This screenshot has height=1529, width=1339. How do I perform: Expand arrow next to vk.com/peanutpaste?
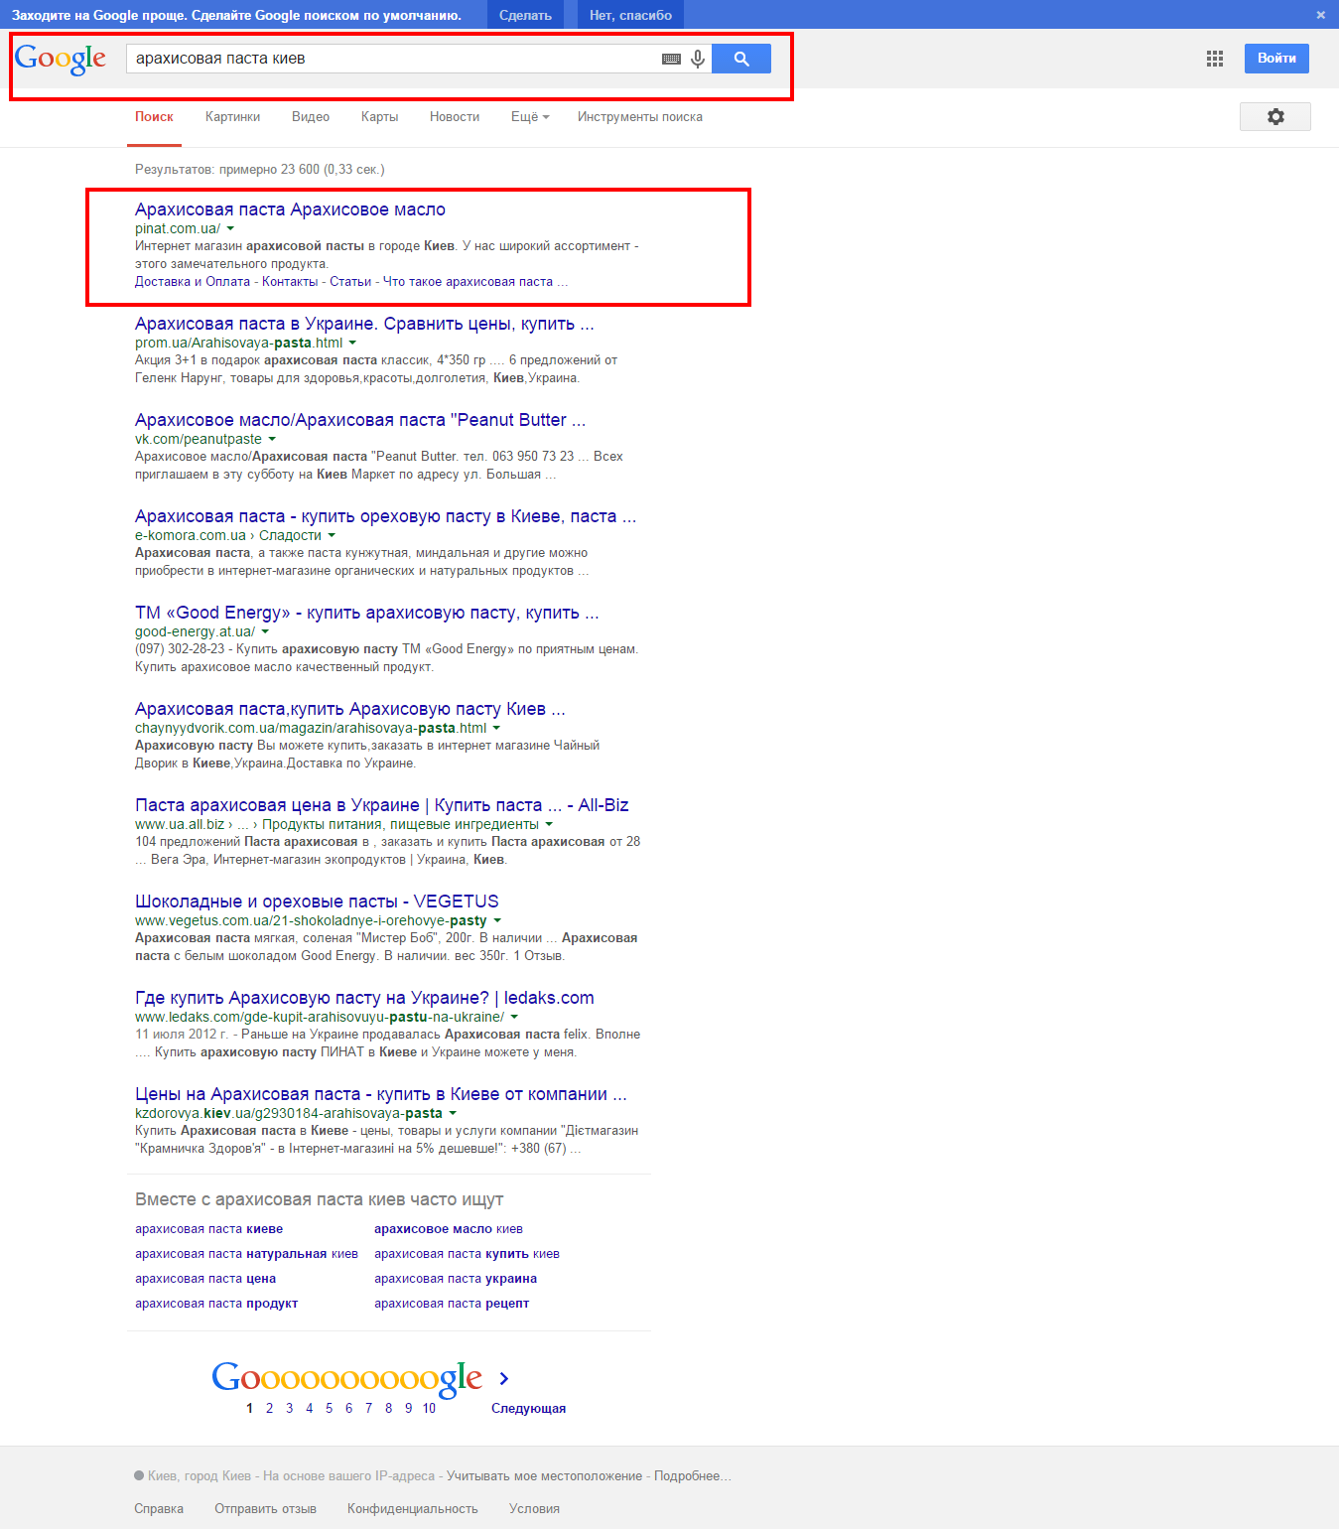click(272, 440)
